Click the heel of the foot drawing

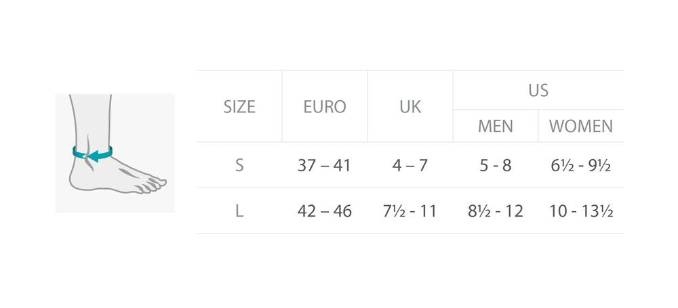pos(78,179)
